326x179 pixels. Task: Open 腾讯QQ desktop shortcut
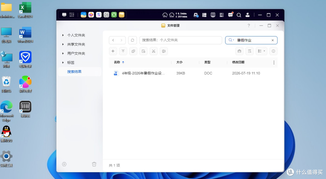click(x=6, y=134)
